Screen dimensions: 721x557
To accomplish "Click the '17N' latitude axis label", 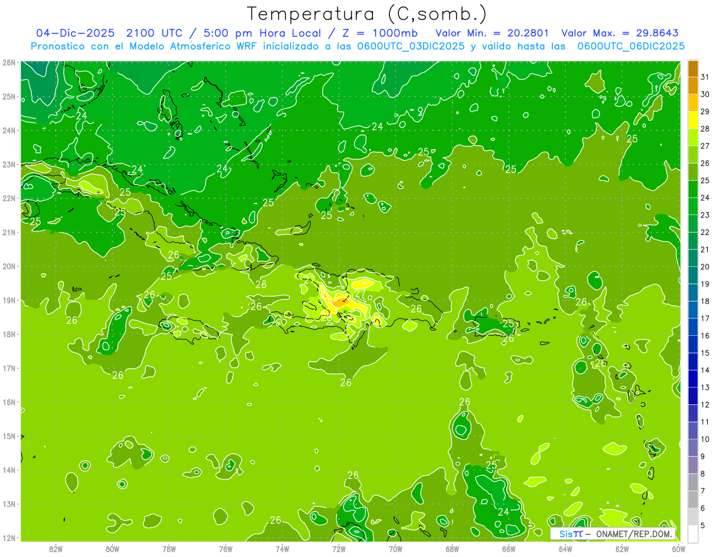I will click(9, 368).
